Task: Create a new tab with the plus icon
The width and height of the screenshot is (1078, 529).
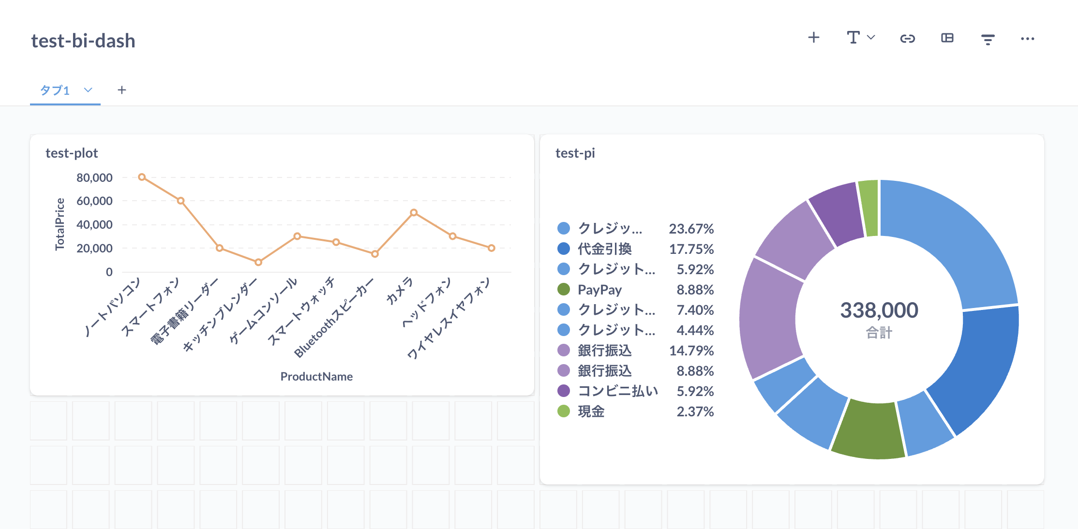Action: pos(122,90)
